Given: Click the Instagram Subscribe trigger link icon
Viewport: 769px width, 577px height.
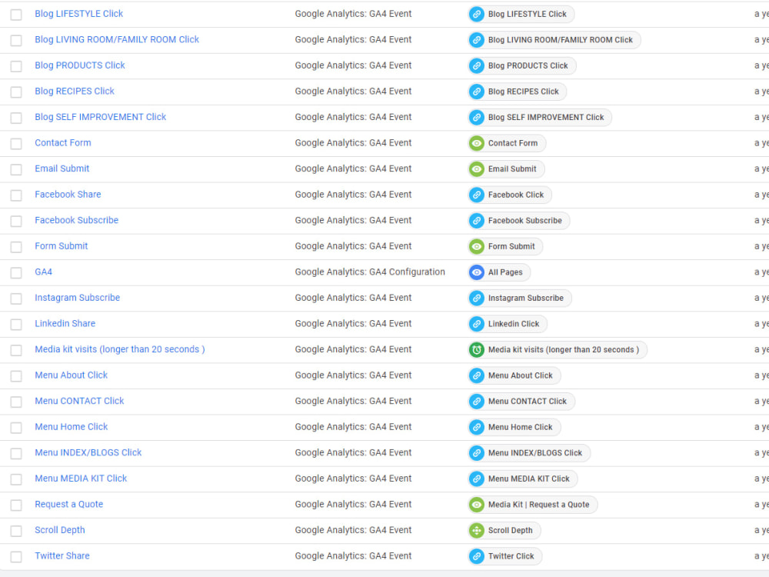Looking at the screenshot, I should (476, 299).
